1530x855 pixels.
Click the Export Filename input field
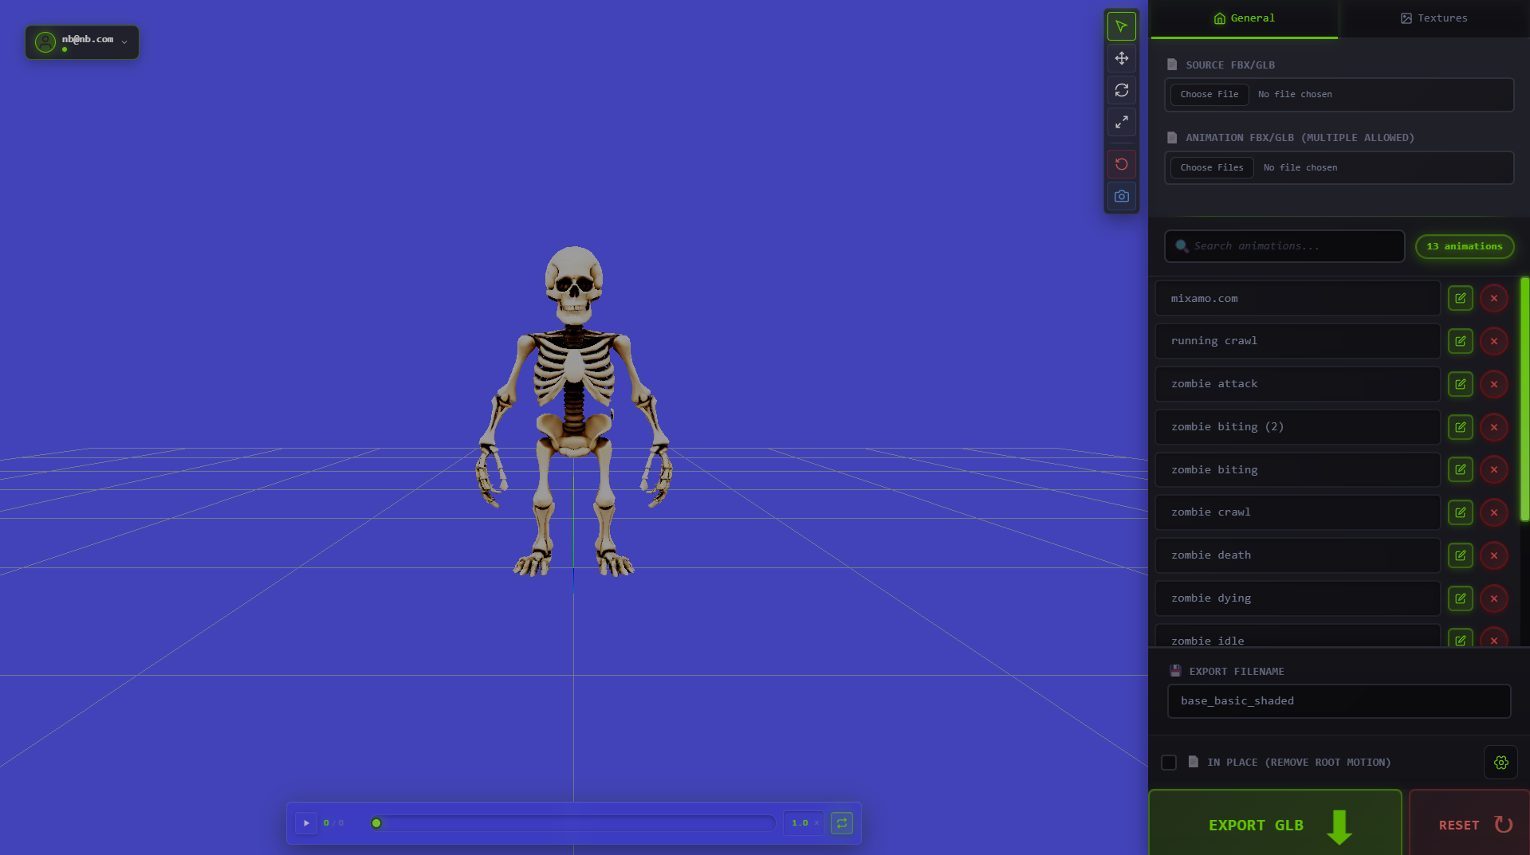pos(1339,701)
